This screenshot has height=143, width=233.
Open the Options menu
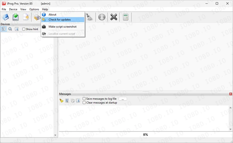pyautogui.click(x=34, y=9)
